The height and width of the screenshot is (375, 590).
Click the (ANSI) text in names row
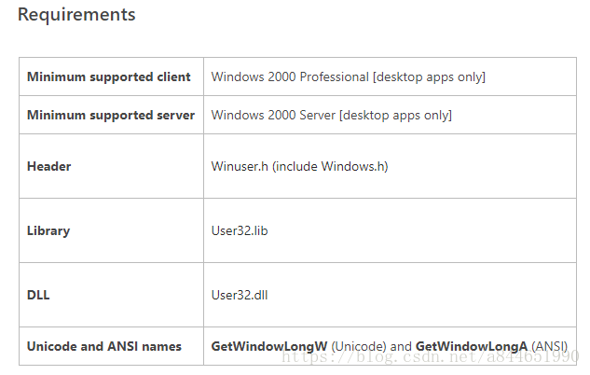click(x=549, y=346)
